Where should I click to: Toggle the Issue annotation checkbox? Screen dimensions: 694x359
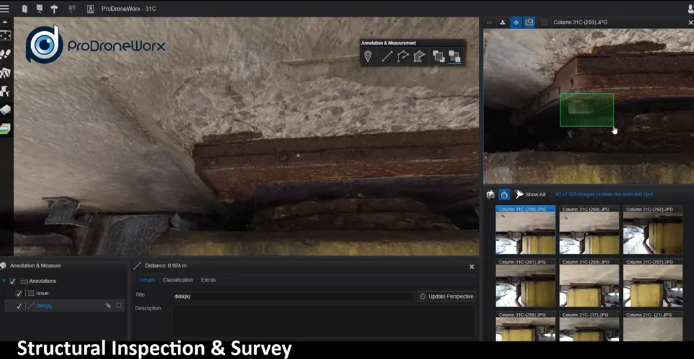pos(19,293)
